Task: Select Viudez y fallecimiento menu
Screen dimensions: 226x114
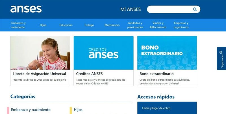Action: [158, 25]
